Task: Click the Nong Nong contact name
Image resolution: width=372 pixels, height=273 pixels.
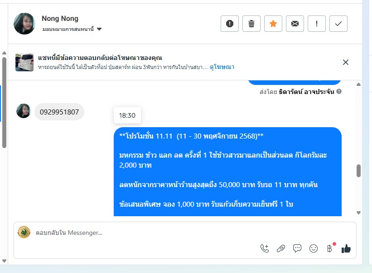Action: tap(60, 18)
